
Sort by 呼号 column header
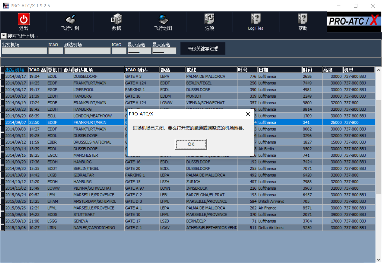247,70
